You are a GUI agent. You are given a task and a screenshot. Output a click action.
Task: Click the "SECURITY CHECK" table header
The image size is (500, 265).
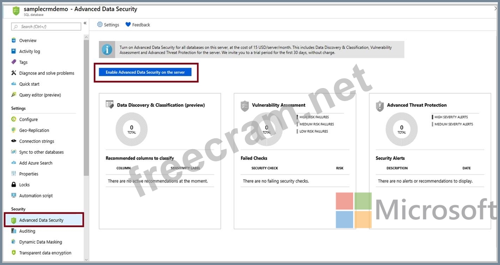pyautogui.click(x=265, y=168)
